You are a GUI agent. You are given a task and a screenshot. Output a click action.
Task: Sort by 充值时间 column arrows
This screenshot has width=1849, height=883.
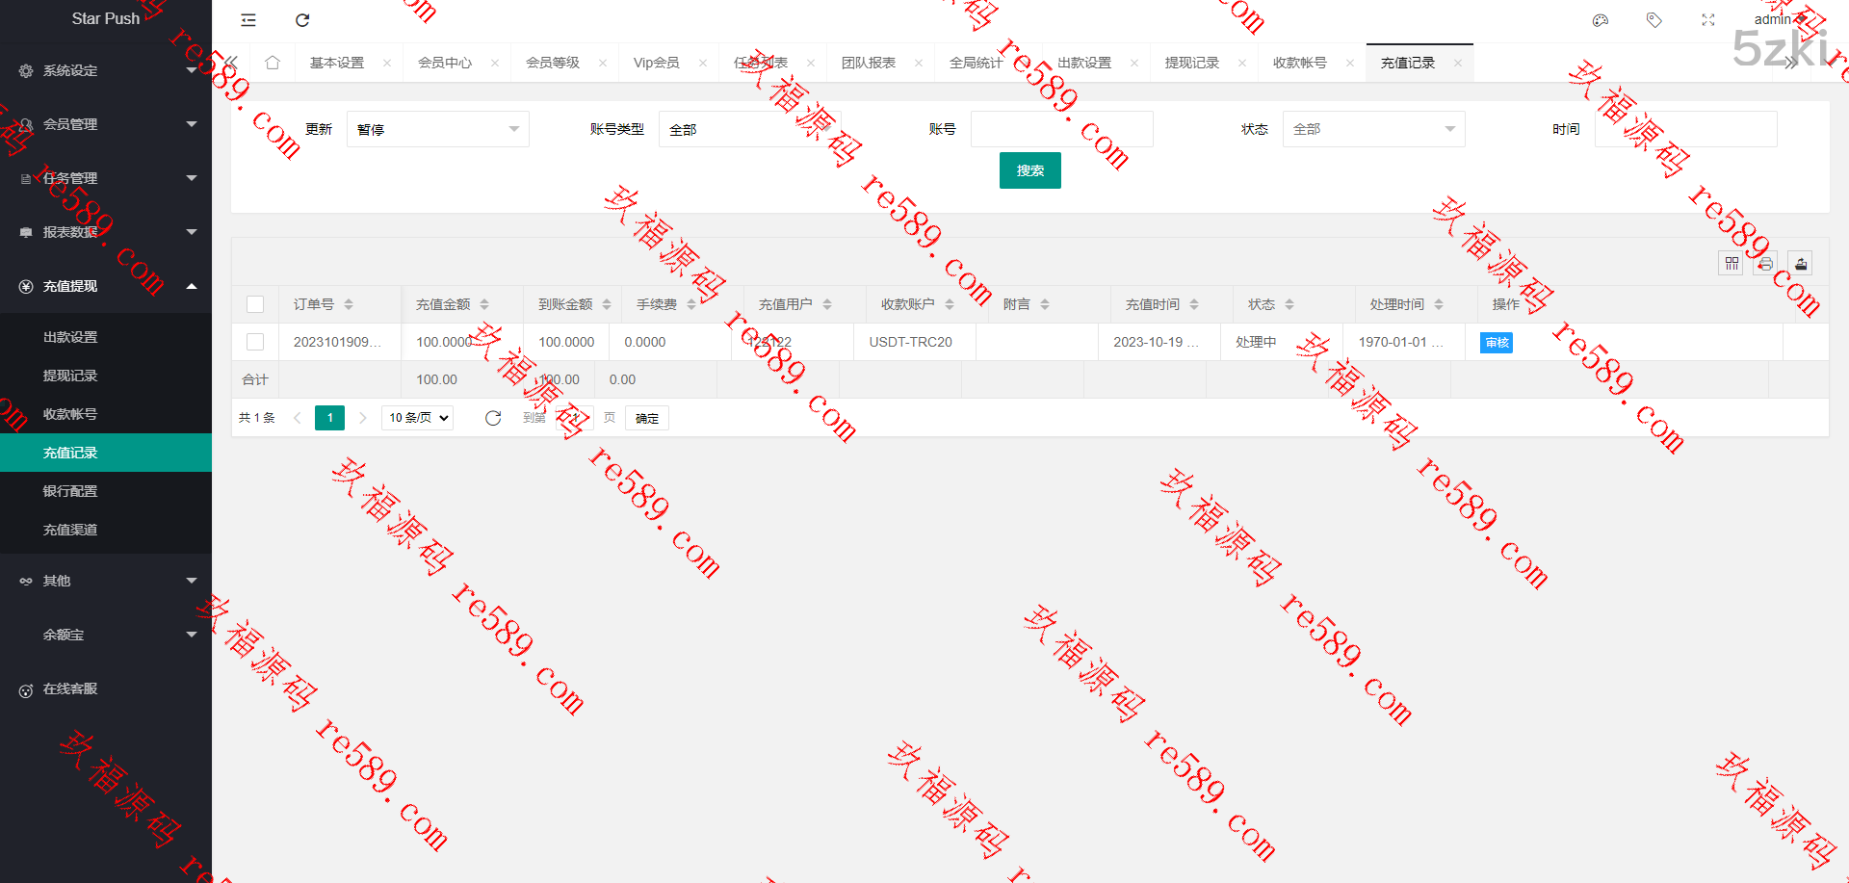pyautogui.click(x=1194, y=304)
